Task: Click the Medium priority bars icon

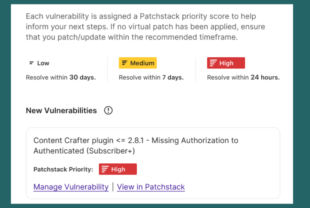Action: pyautogui.click(x=124, y=63)
